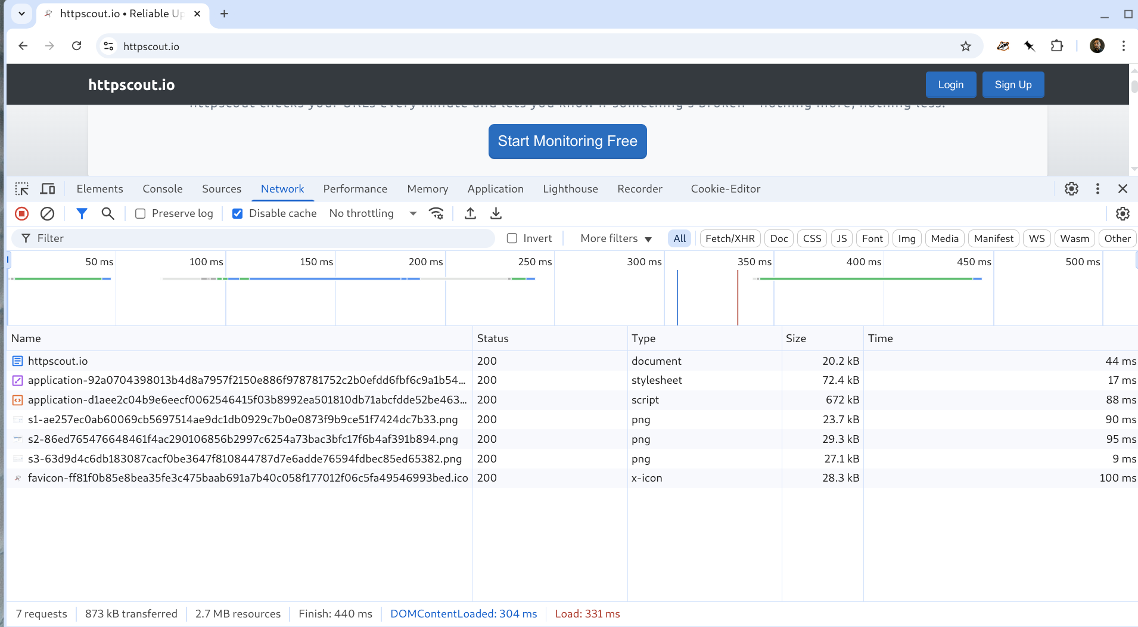Viewport: 1138px width, 627px height.
Task: Open the tab search chevron dropdown
Action: (21, 13)
